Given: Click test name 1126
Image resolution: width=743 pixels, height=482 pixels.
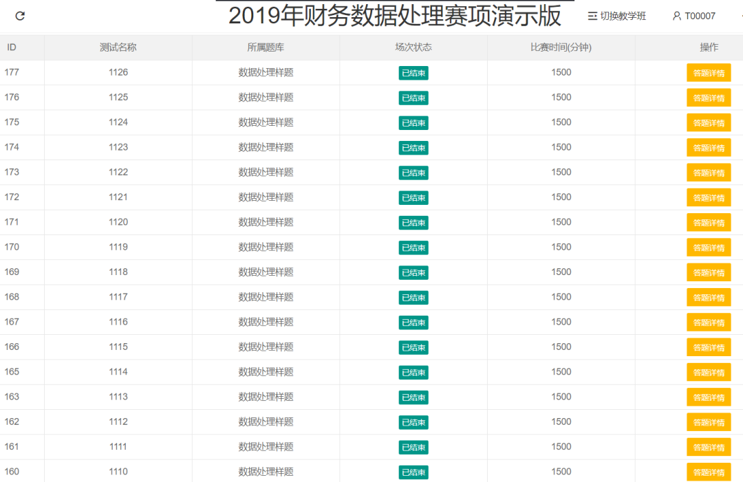Looking at the screenshot, I should pyautogui.click(x=118, y=72).
